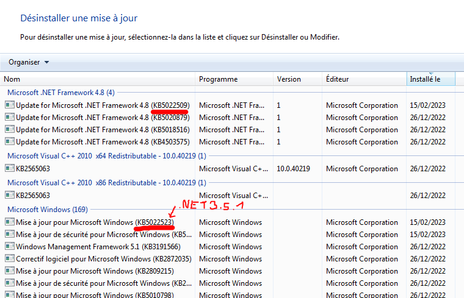Select Mise à jour de sécurité (KB5... row
The width and height of the screenshot is (464, 298).
pos(104,235)
